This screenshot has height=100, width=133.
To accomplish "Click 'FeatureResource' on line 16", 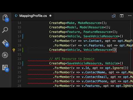I will (x=97, y=32).
